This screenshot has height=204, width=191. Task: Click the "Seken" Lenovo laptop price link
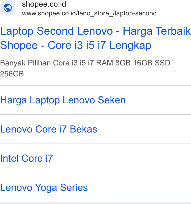(x=63, y=100)
